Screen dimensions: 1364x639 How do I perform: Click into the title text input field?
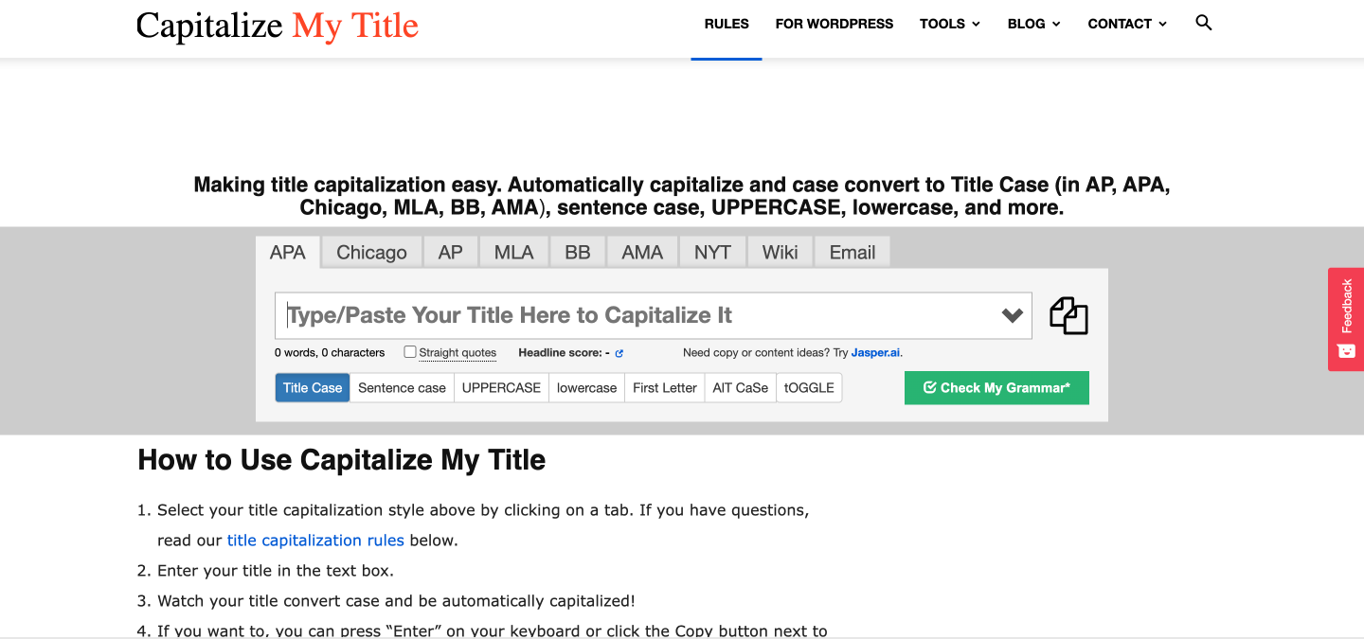click(654, 315)
